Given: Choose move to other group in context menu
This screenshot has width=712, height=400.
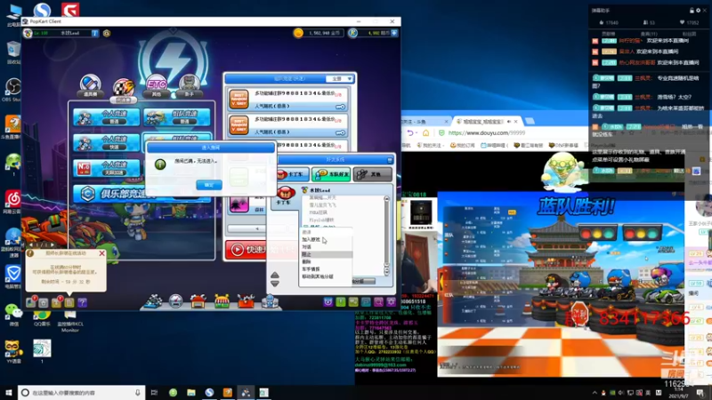Looking at the screenshot, I should click(318, 276).
